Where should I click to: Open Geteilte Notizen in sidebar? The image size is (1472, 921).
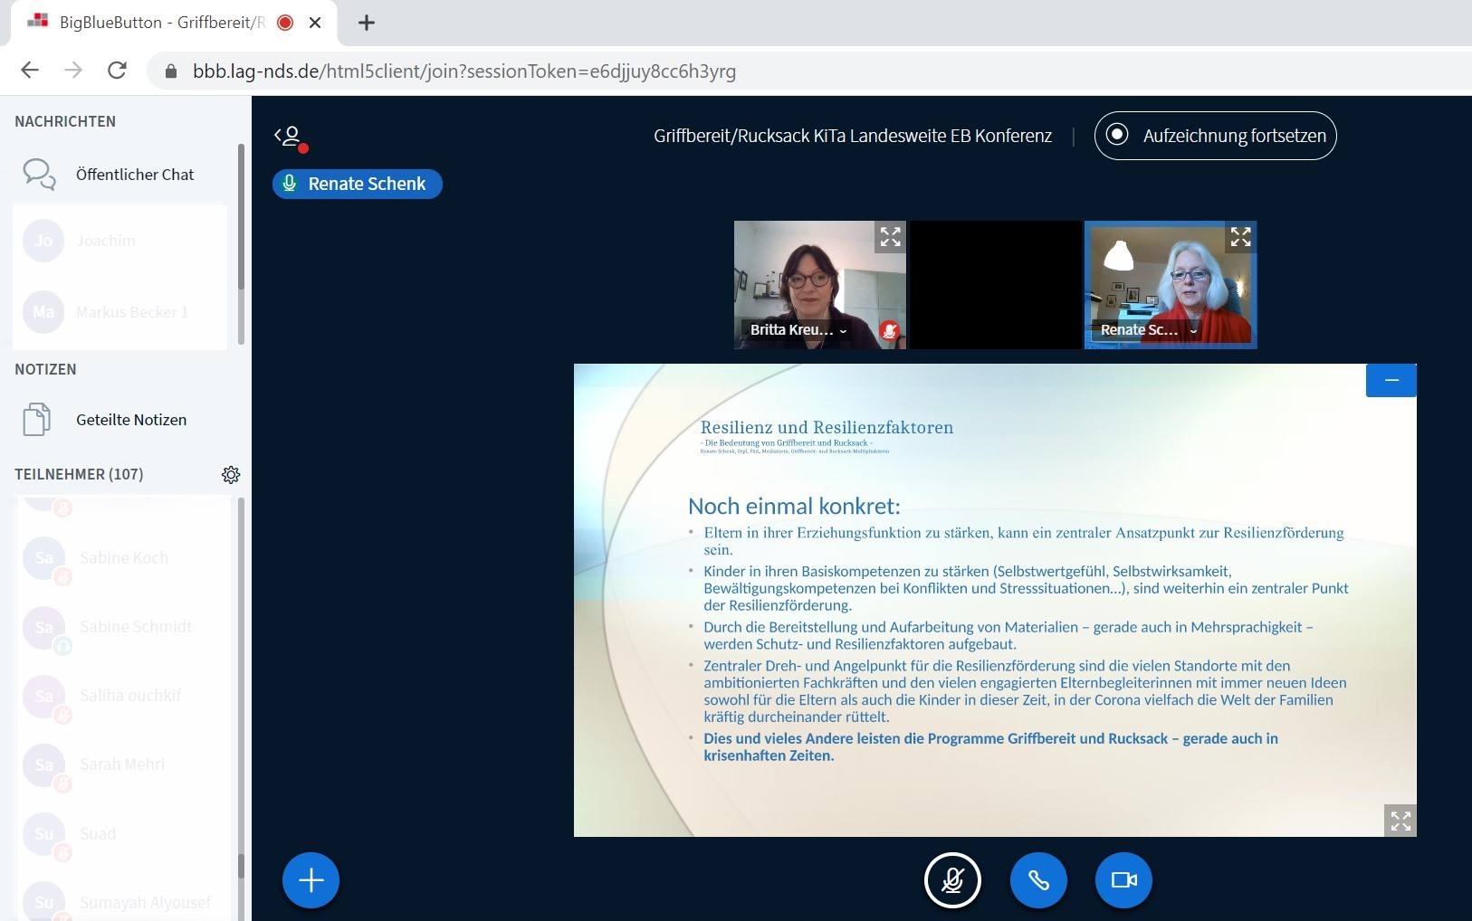(130, 420)
